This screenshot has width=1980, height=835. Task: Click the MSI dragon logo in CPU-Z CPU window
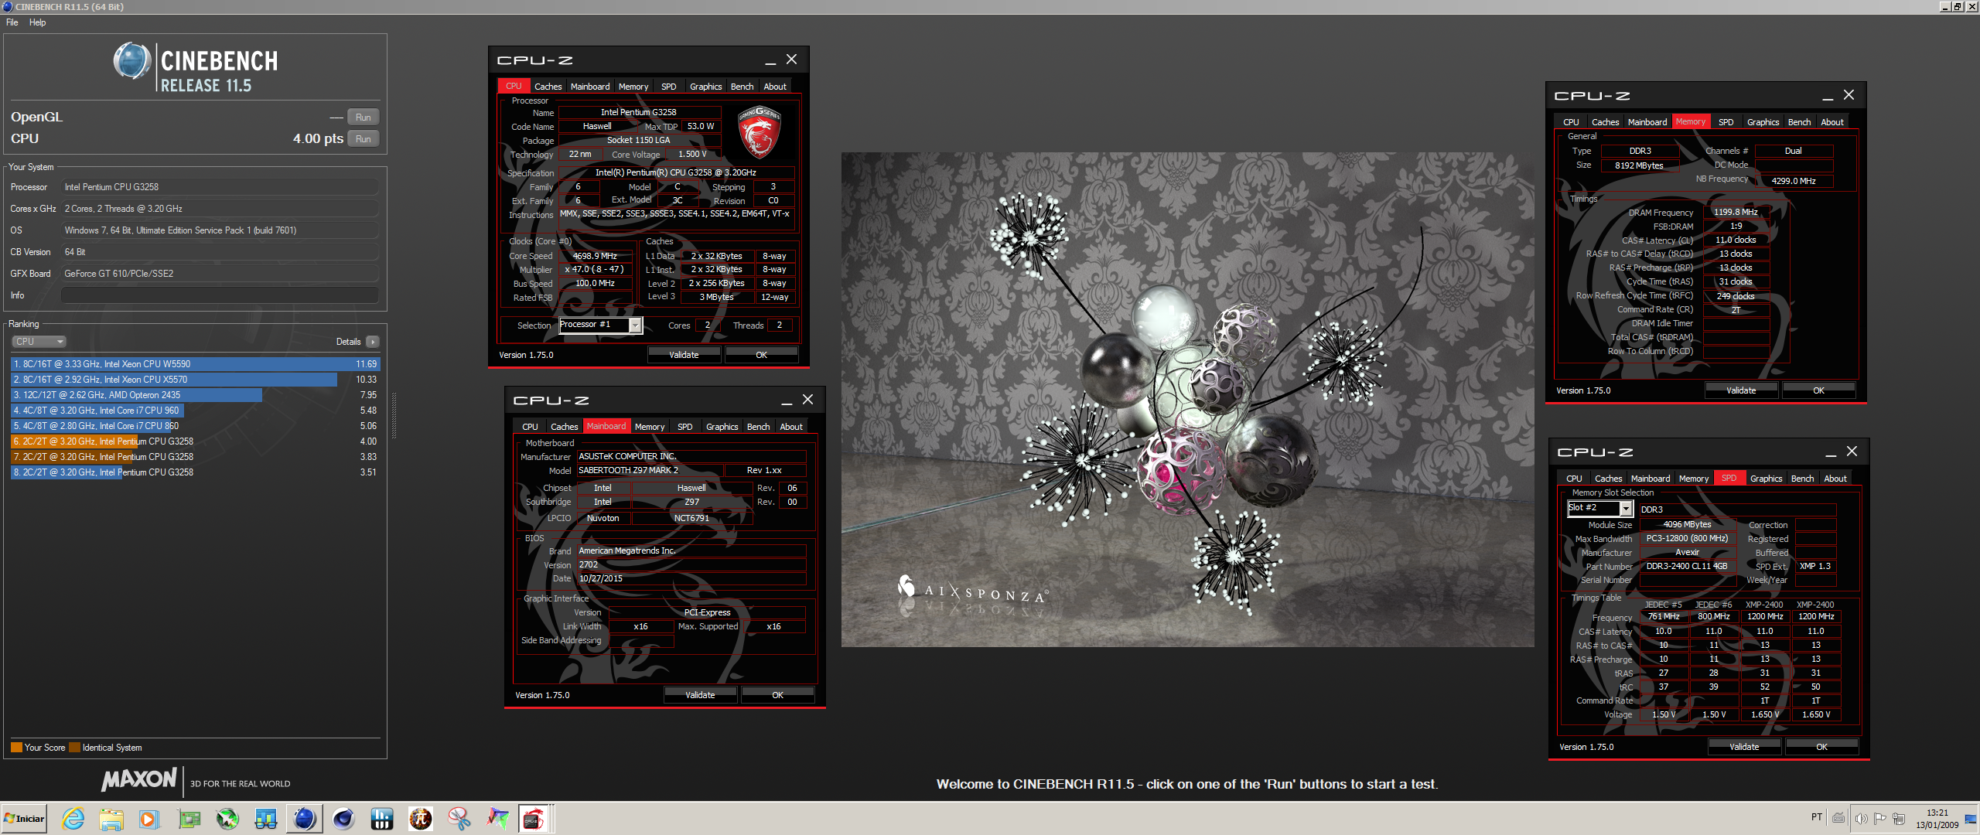[759, 132]
